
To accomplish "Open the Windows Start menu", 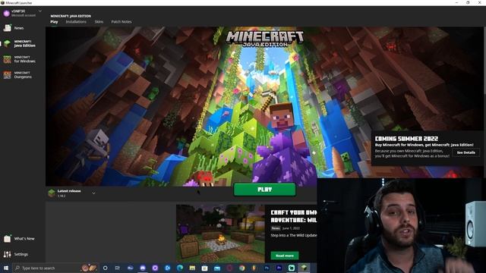I will click(6, 268).
